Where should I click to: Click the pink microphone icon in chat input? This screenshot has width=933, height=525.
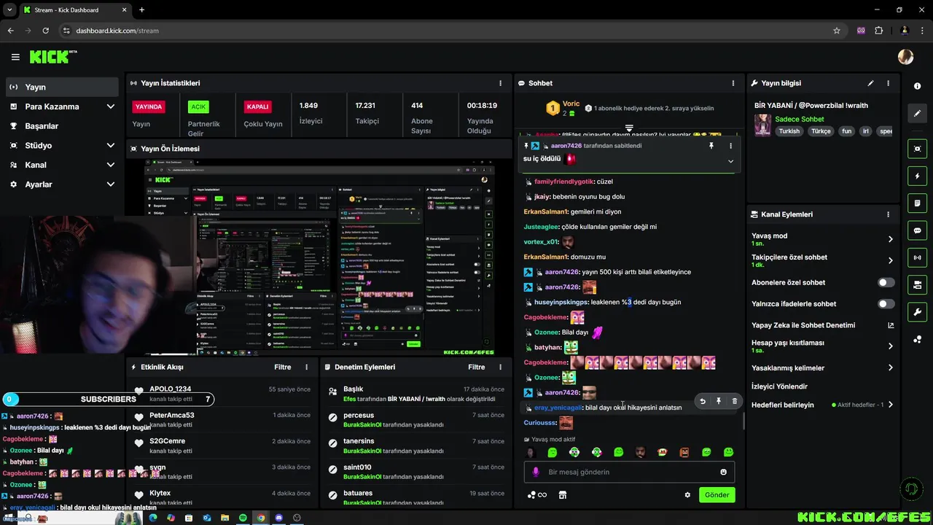click(536, 472)
